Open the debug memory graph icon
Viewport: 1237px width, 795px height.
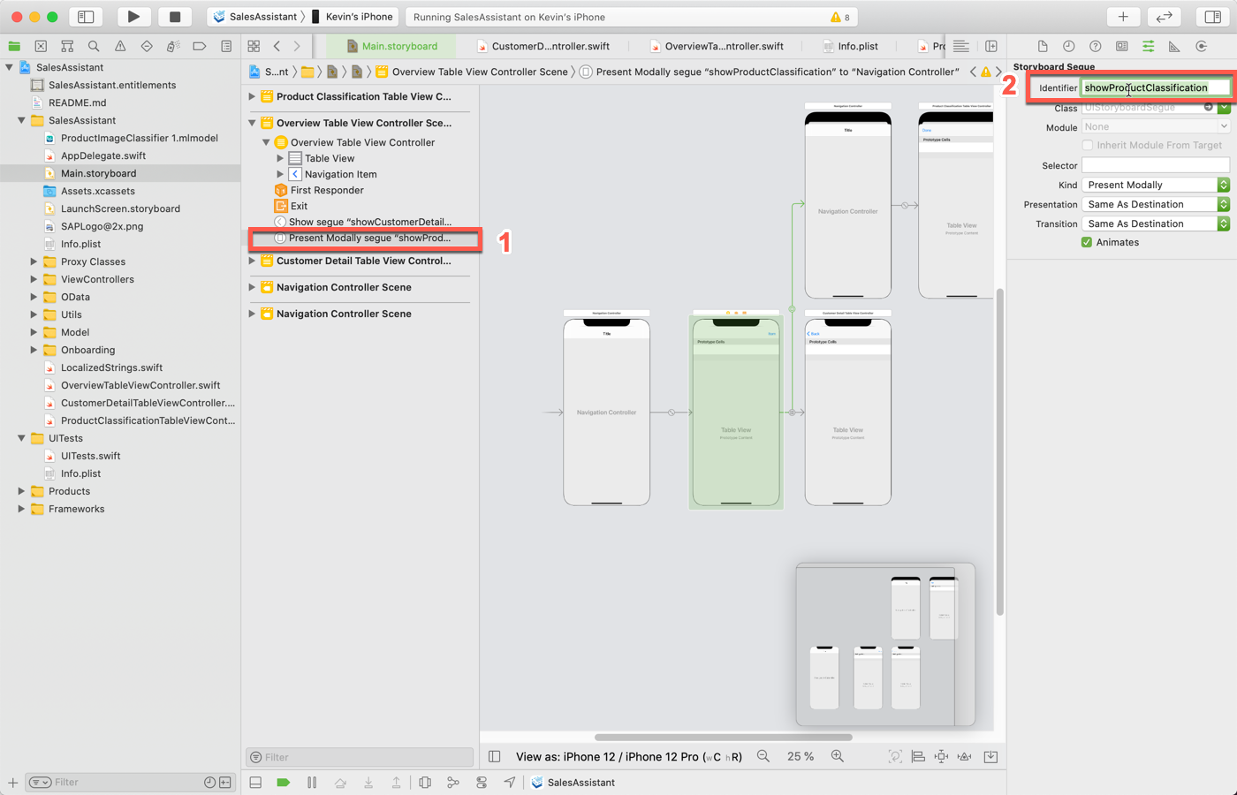(x=453, y=783)
